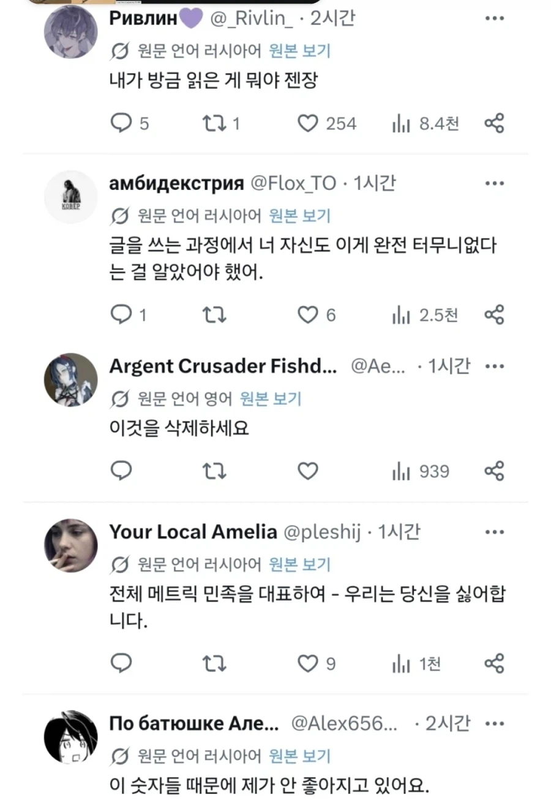
Task: Retweet Argent Crusader Fishd's reply
Action: (x=214, y=471)
